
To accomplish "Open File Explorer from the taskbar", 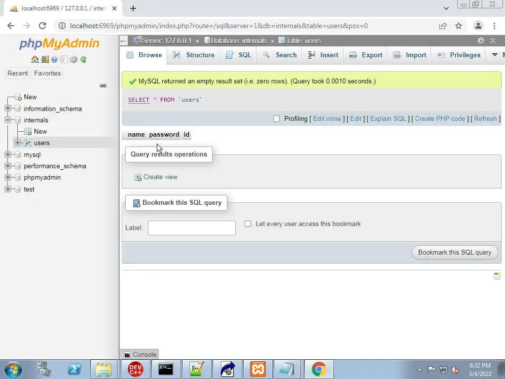I will click(104, 369).
